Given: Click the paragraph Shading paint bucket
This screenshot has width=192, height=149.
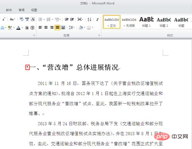Looking at the screenshot, I should pos(81,28).
